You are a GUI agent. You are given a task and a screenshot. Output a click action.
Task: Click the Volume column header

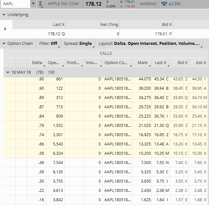coord(93,62)
